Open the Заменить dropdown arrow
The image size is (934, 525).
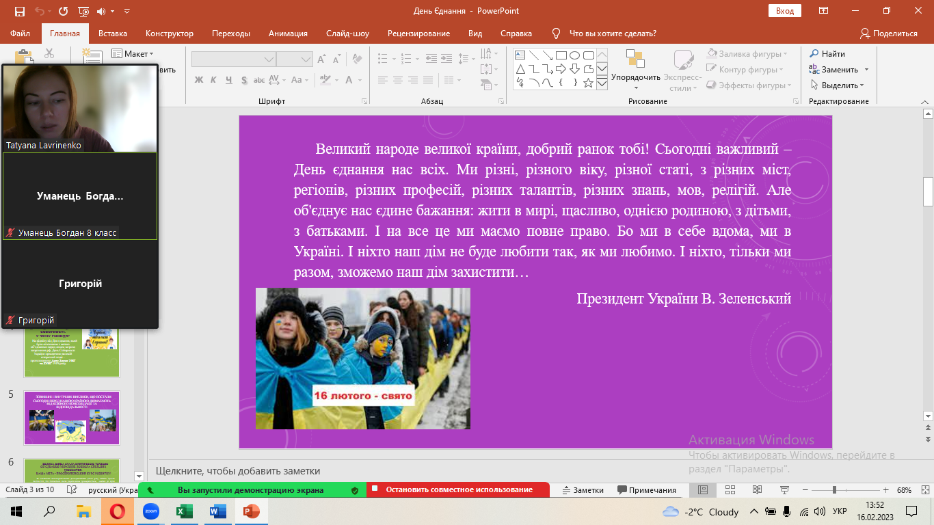866,70
